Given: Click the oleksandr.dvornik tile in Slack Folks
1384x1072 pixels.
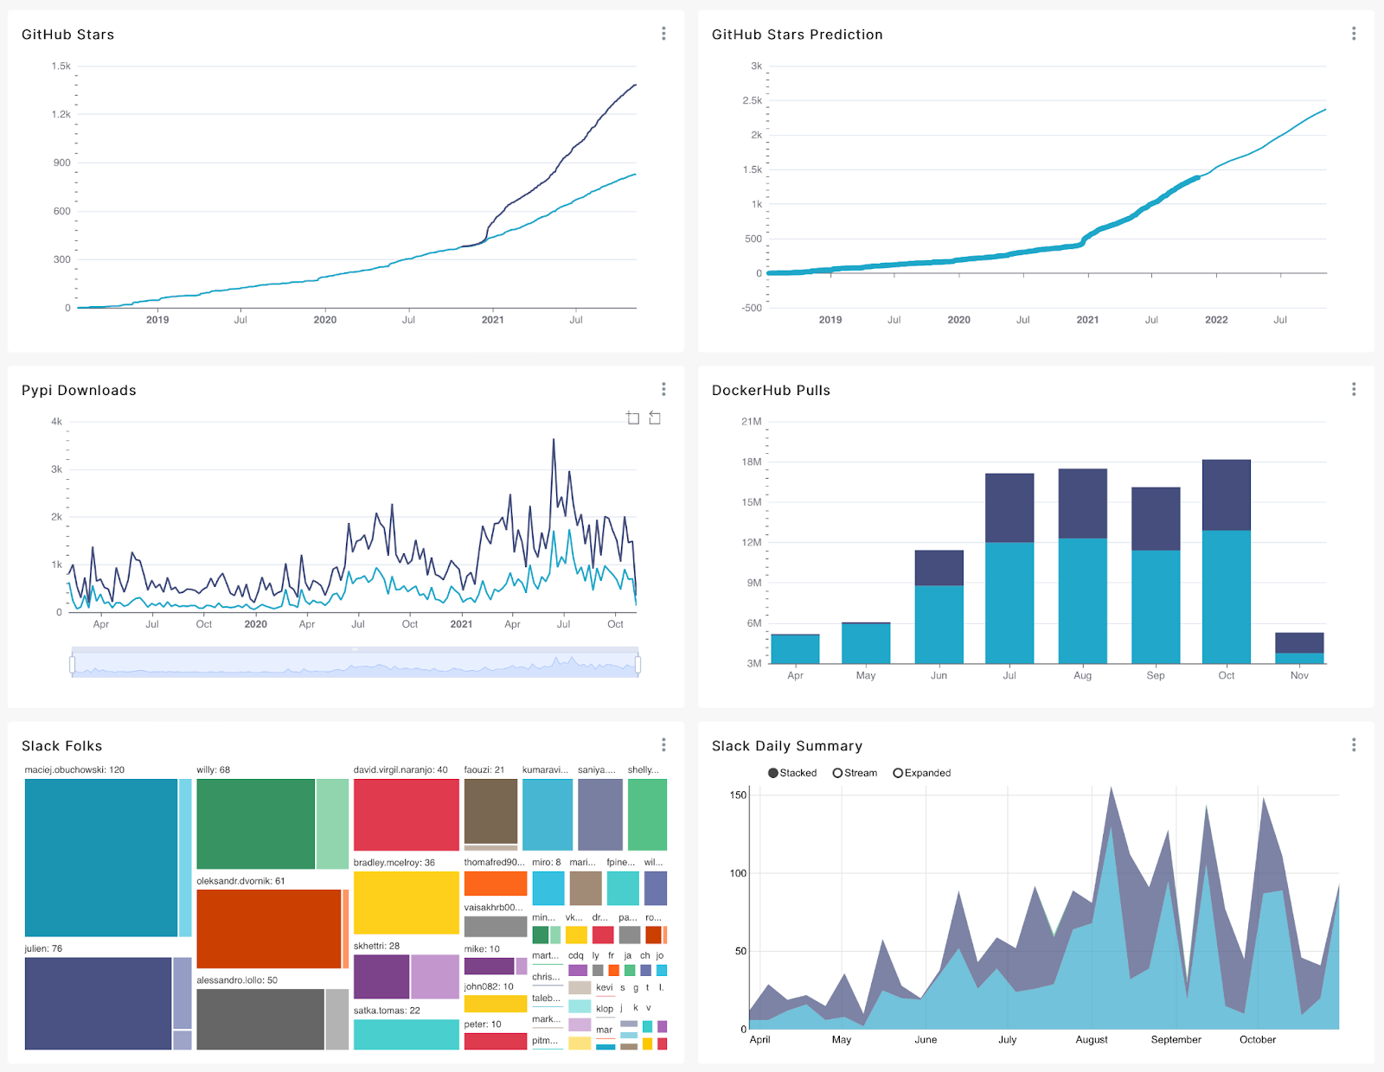Looking at the screenshot, I should (x=268, y=929).
